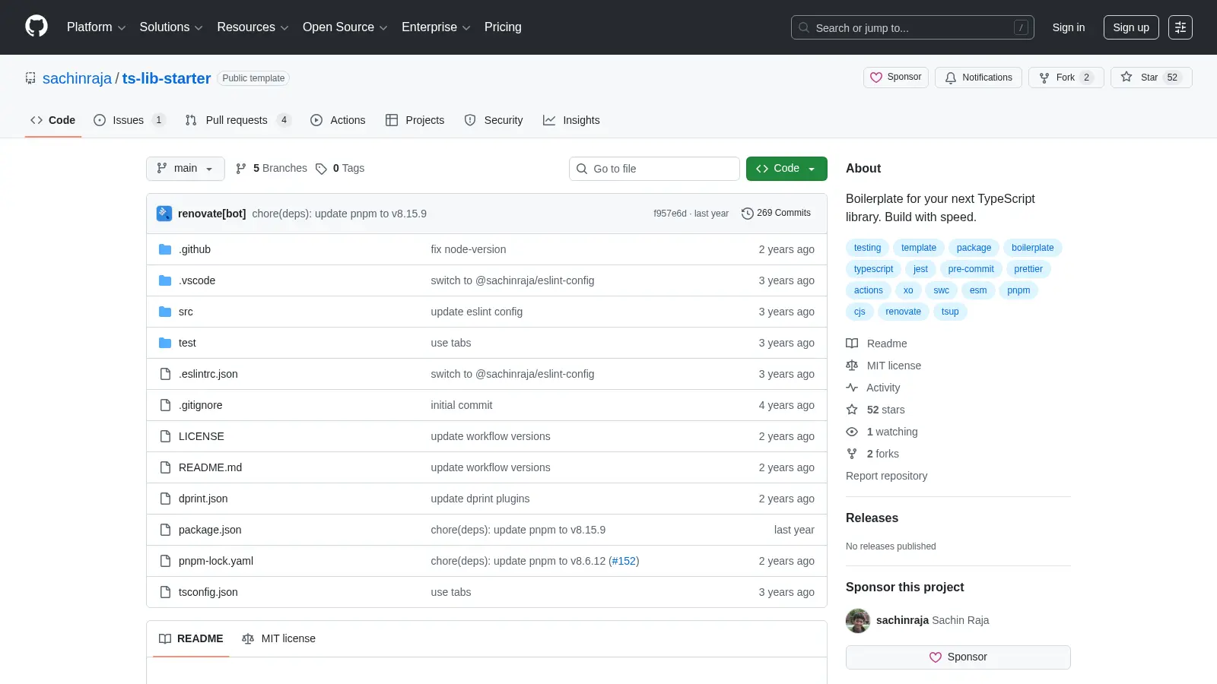Expand the Solutions menu
The width and height of the screenshot is (1217, 684).
pyautogui.click(x=171, y=27)
